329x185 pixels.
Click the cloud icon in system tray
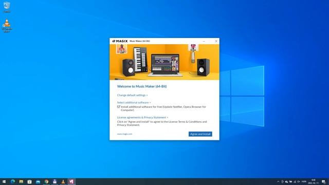pyautogui.click(x=286, y=182)
